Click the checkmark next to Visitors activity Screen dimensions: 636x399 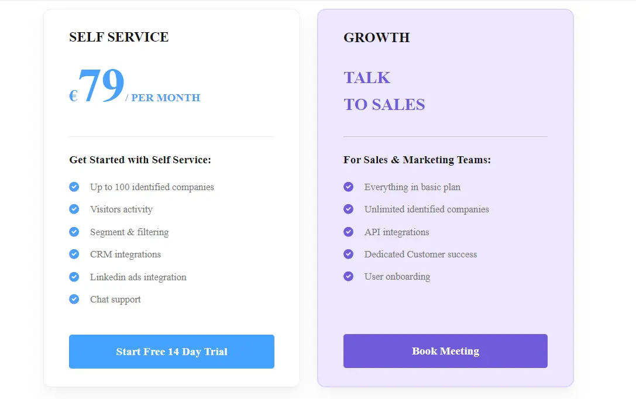click(x=74, y=209)
